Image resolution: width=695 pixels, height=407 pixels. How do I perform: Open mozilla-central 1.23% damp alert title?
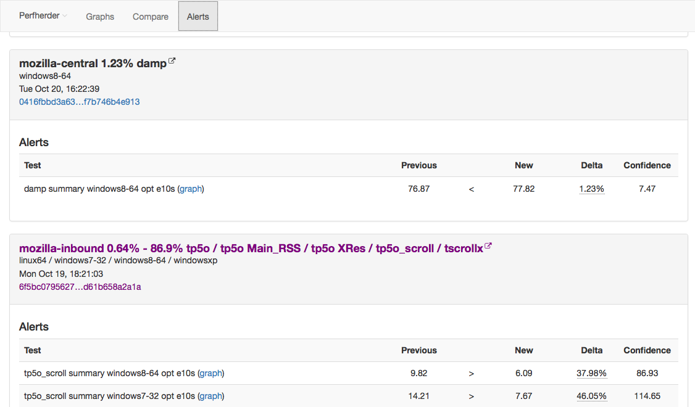93,64
